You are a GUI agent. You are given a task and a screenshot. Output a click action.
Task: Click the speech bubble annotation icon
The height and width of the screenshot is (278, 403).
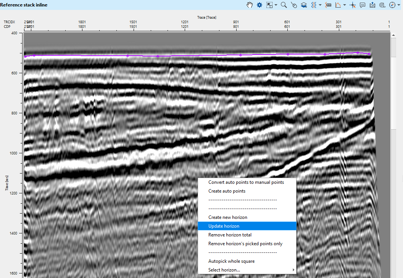point(363,5)
